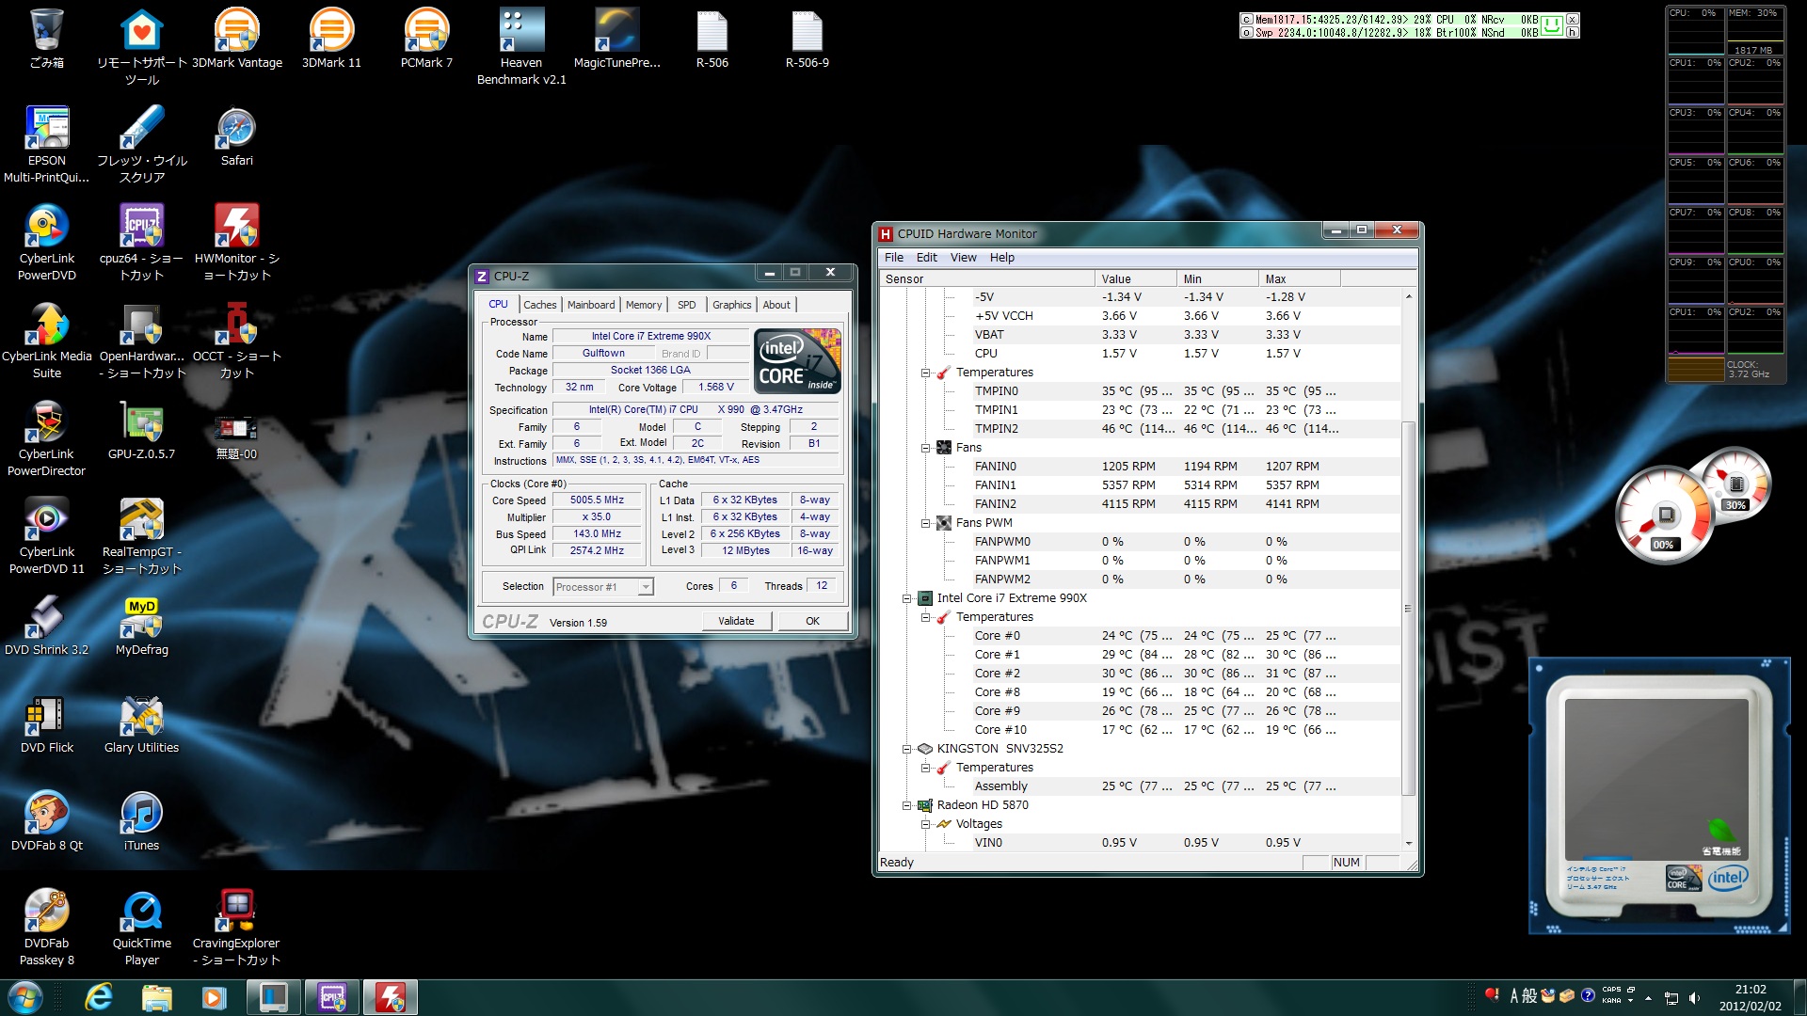Click the Validate button in CPU-Z

tap(736, 621)
